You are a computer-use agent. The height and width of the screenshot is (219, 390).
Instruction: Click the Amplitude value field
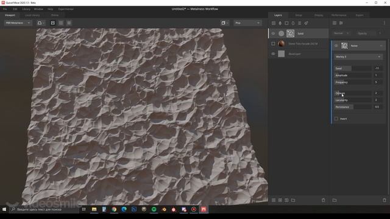(377, 75)
